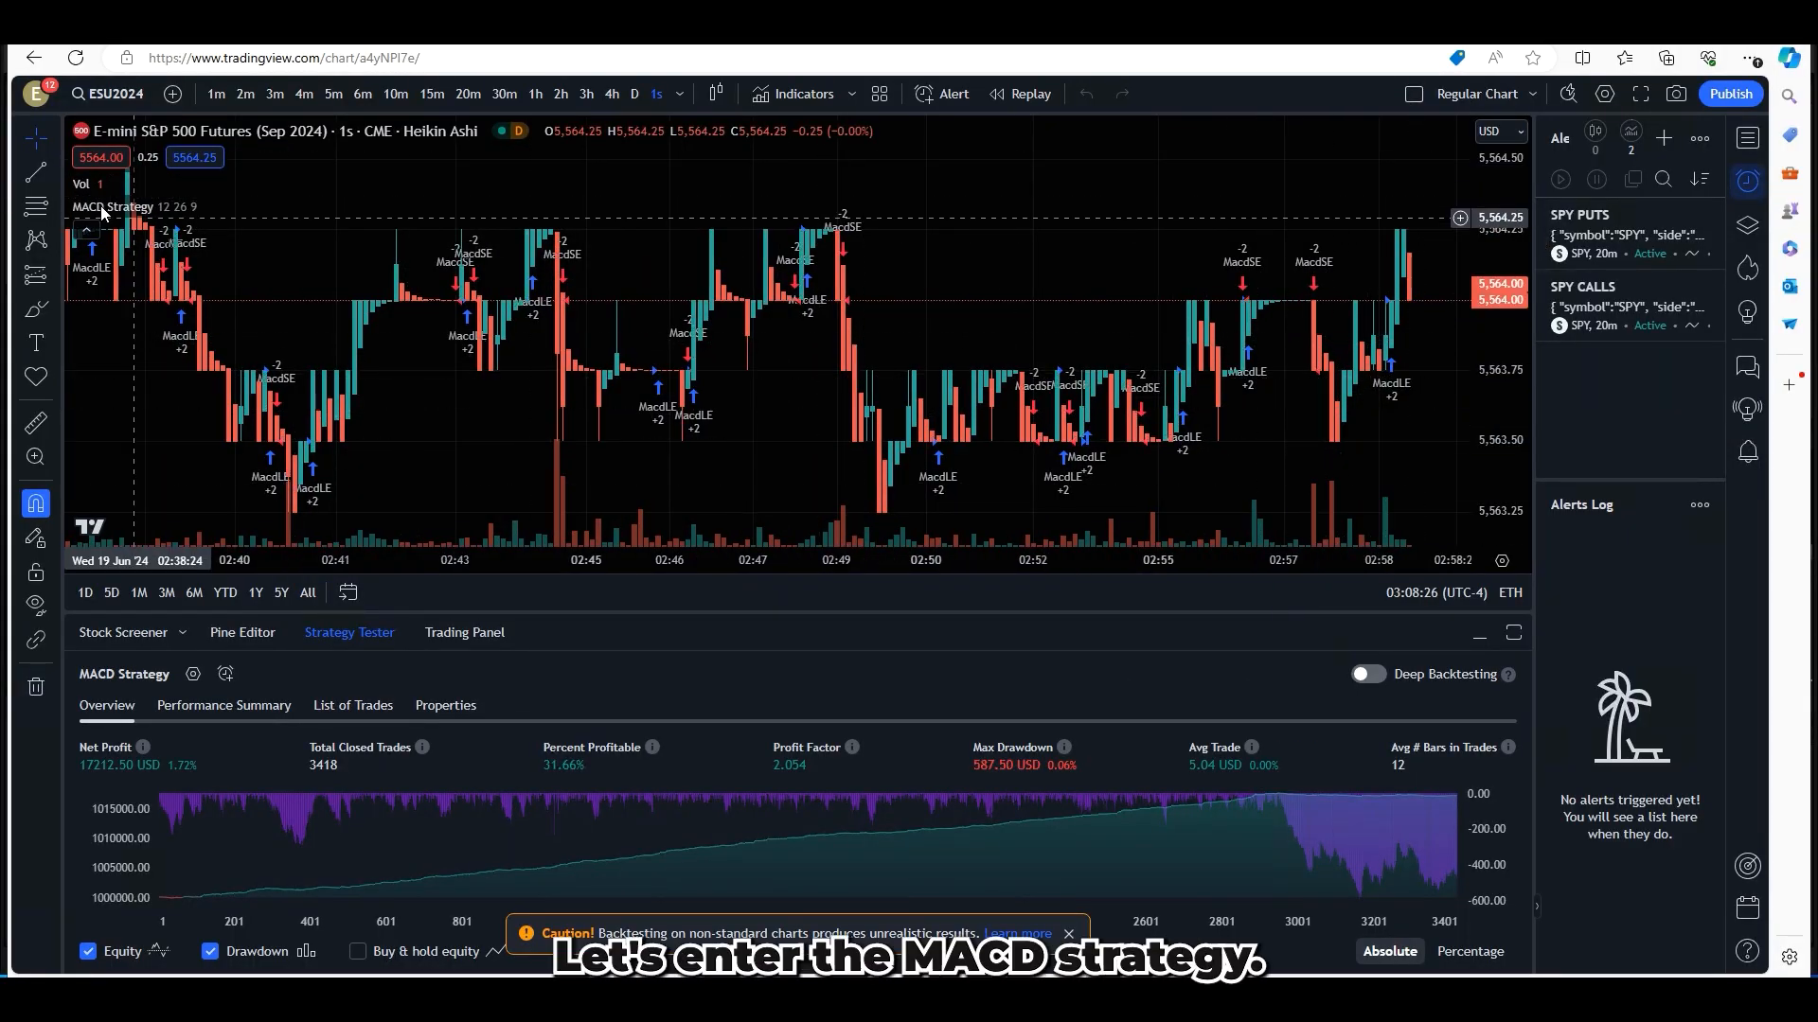Image resolution: width=1818 pixels, height=1022 pixels.
Task: Uncheck the Drawdown checkbox
Action: coord(210,951)
